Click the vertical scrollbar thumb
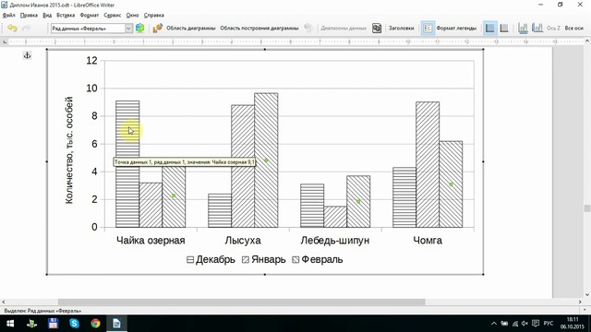Image resolution: width=591 pixels, height=332 pixels. pyautogui.click(x=587, y=208)
